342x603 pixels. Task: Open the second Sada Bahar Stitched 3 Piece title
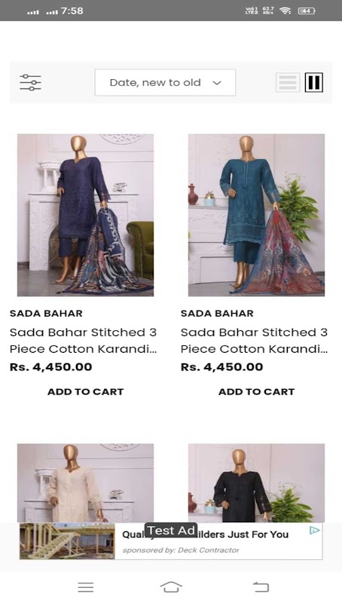click(x=255, y=341)
